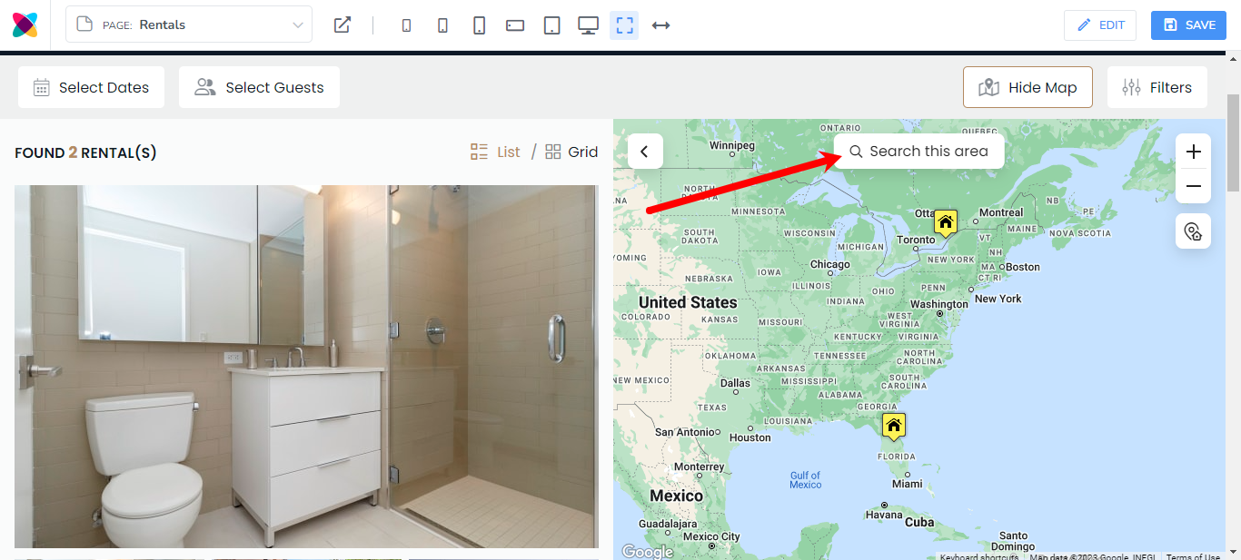Viewport: 1241px width, 560px height.
Task: Click the 'Gulf of Mexico' label
Action: pos(805,480)
